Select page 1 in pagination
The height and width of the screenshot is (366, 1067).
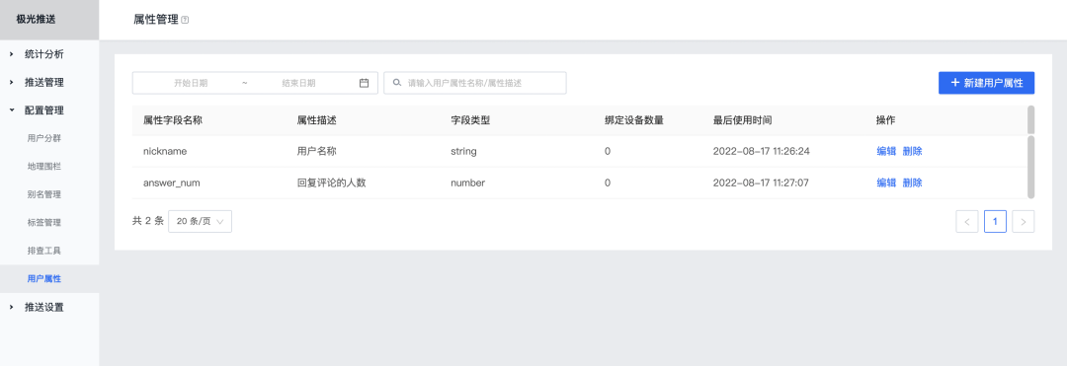pos(996,221)
